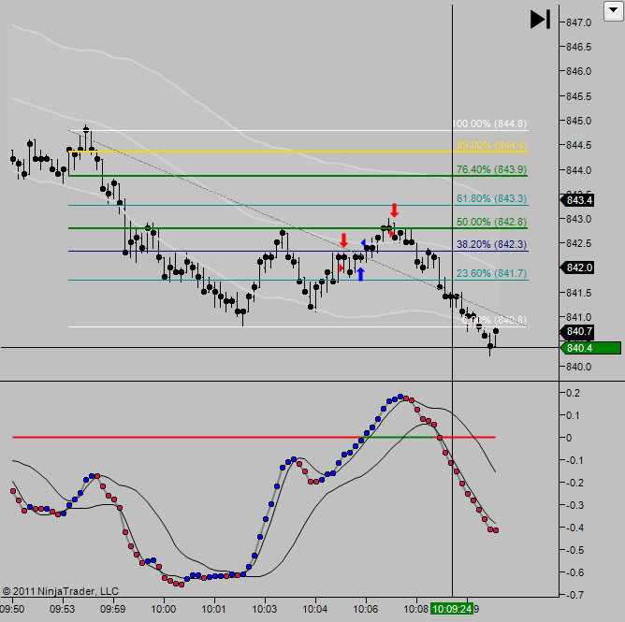Screen dimensions: 625x622
Task: Select the 76.40% (843.9) Fibonacci label
Action: [491, 169]
